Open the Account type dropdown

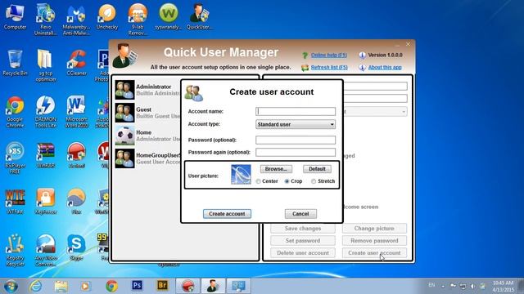click(296, 124)
